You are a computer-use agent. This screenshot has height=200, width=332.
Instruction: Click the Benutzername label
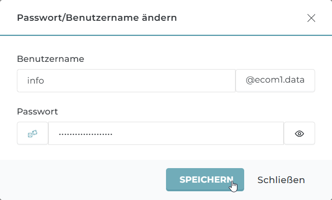tap(51, 59)
